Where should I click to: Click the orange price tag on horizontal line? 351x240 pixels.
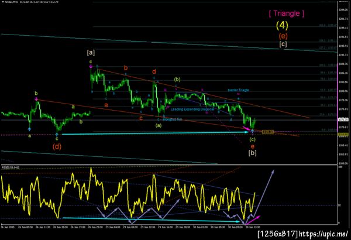click(267, 132)
